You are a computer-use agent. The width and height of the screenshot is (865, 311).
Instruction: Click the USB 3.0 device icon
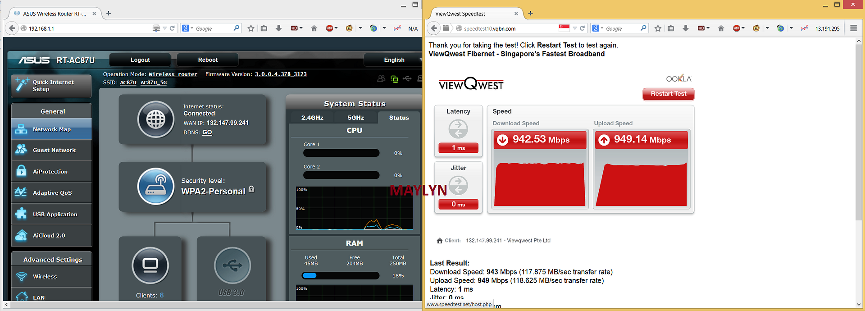[232, 265]
